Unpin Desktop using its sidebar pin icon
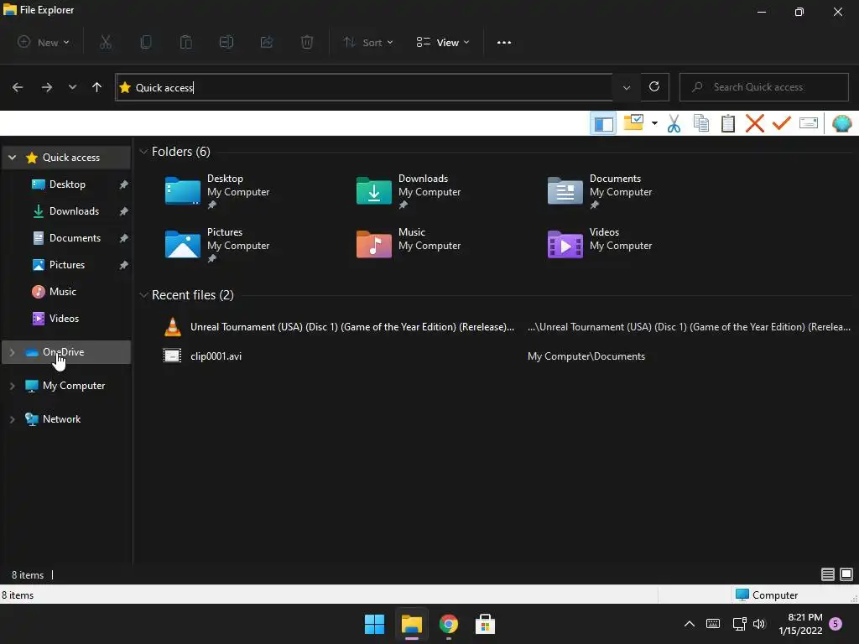Screen dimensions: 859x644 [124, 184]
